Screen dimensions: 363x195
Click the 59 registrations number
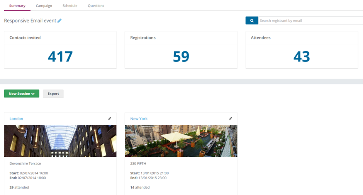tap(181, 56)
